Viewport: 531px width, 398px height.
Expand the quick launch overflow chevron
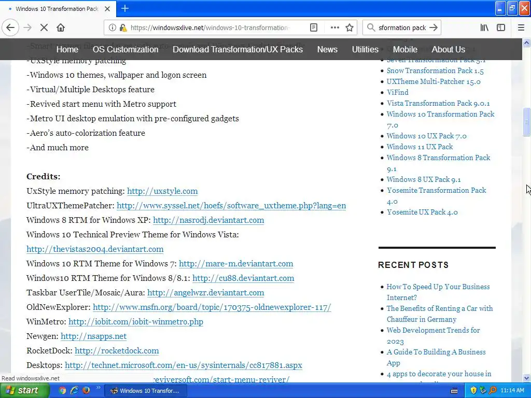click(98, 388)
